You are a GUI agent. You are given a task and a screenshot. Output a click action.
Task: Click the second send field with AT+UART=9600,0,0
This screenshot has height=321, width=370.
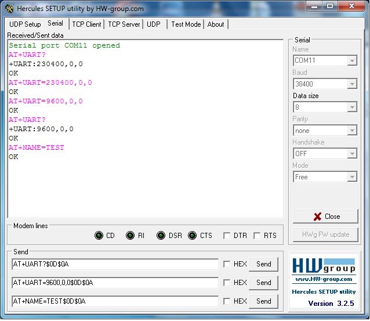pyautogui.click(x=115, y=283)
